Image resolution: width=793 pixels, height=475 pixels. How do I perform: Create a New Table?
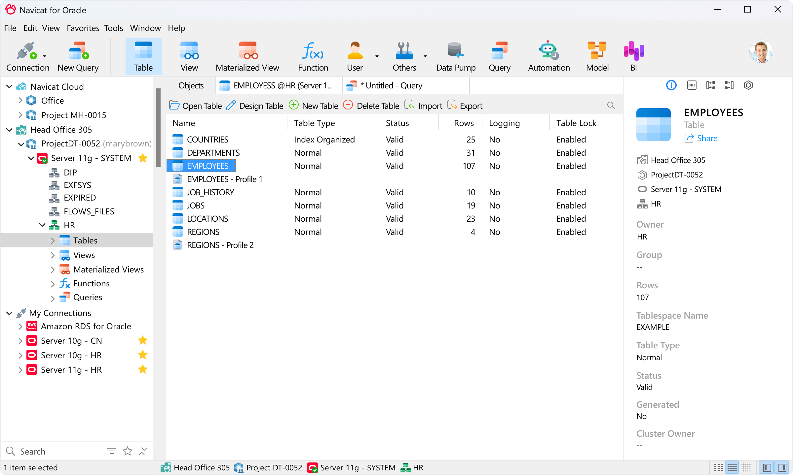(x=313, y=106)
